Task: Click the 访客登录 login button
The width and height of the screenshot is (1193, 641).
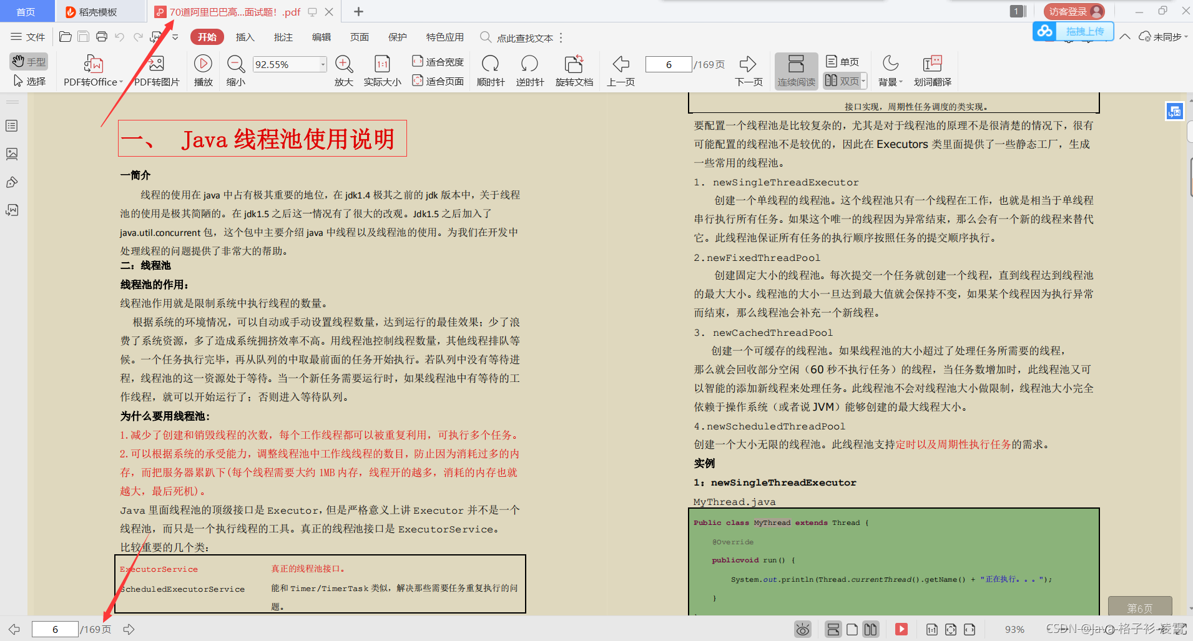Action: coord(1074,11)
